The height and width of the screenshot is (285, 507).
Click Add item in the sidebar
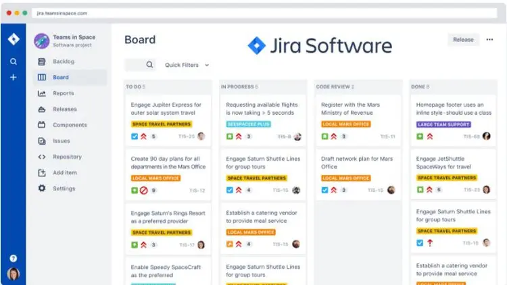[65, 172]
